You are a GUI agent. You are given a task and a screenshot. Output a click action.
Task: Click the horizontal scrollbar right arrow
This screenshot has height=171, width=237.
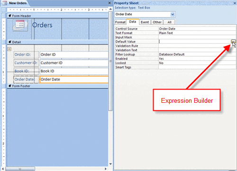coord(106,169)
